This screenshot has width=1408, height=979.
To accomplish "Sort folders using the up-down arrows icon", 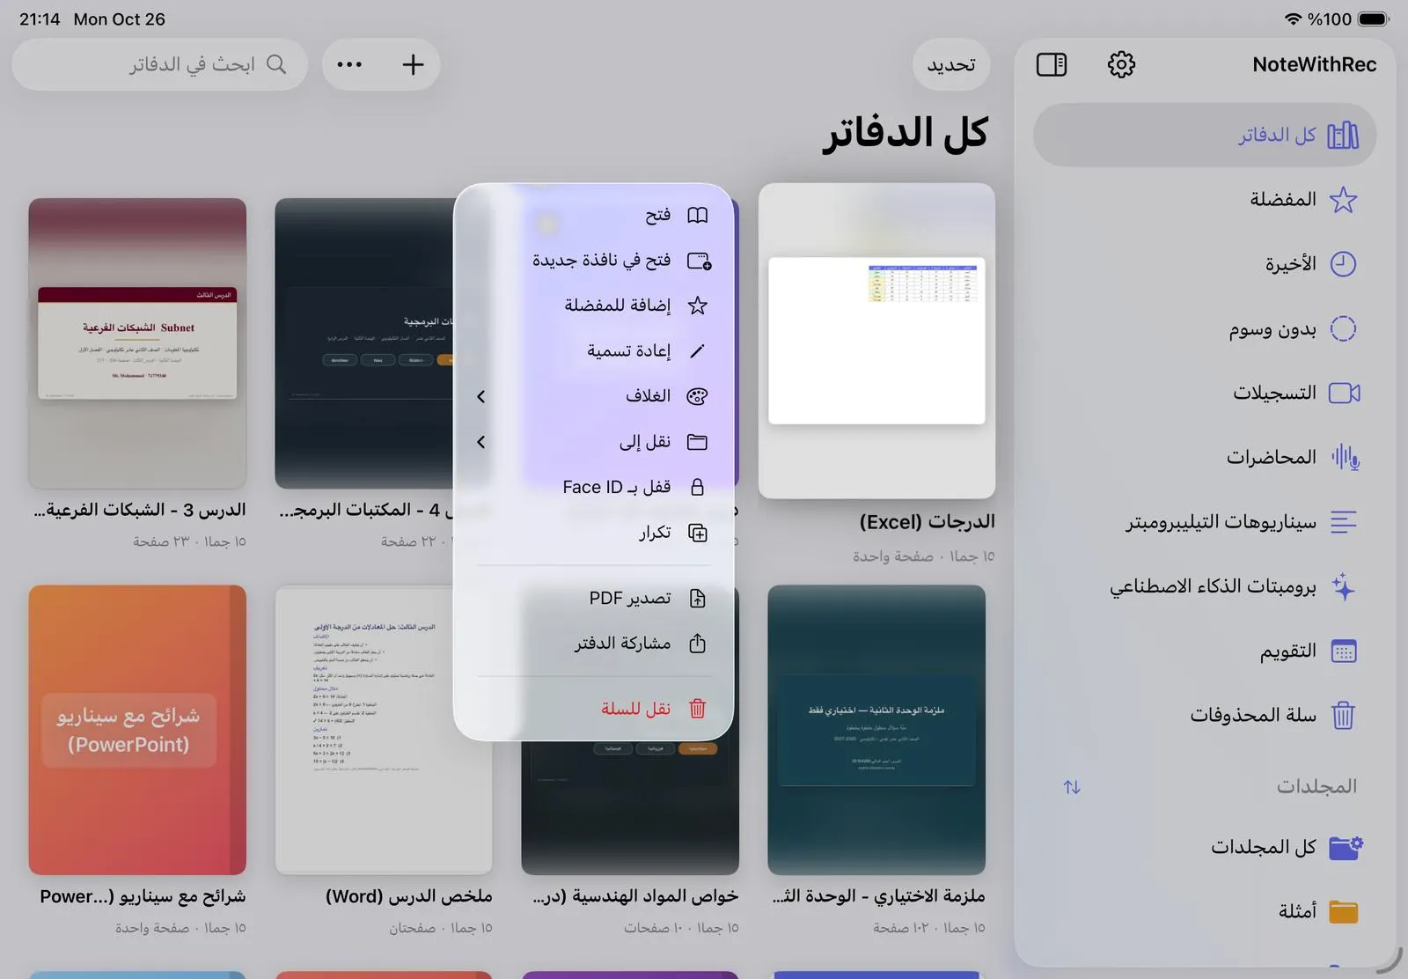I will click(x=1072, y=787).
